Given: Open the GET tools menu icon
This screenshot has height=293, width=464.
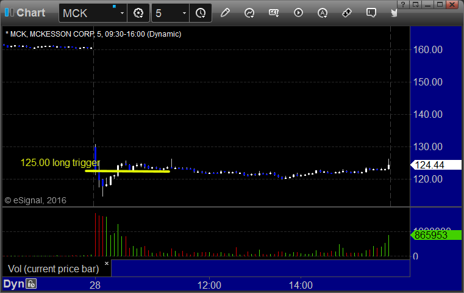Looking at the screenshot, I should tap(274, 13).
